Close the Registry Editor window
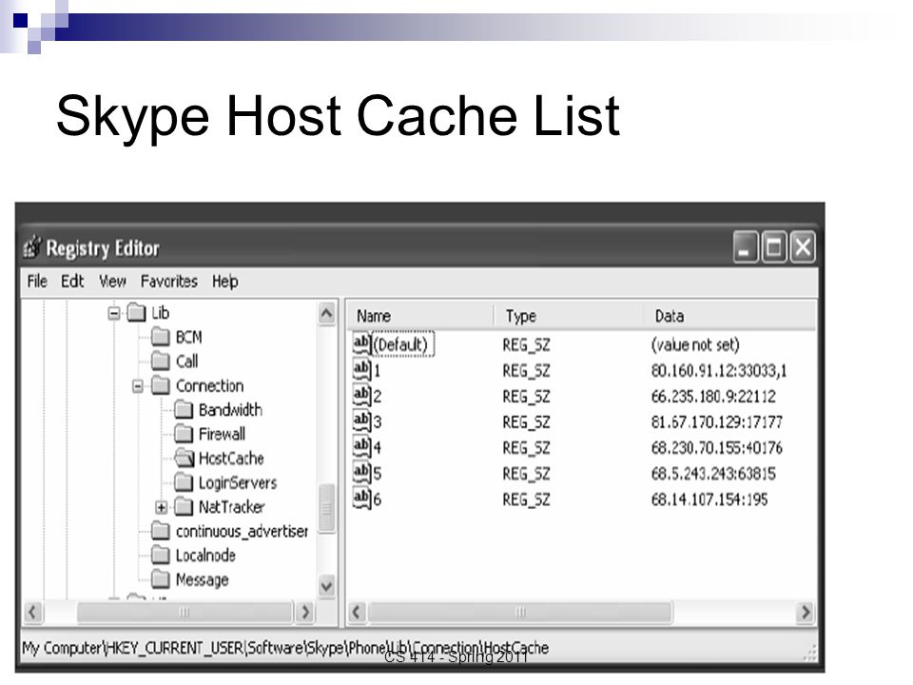 click(803, 247)
